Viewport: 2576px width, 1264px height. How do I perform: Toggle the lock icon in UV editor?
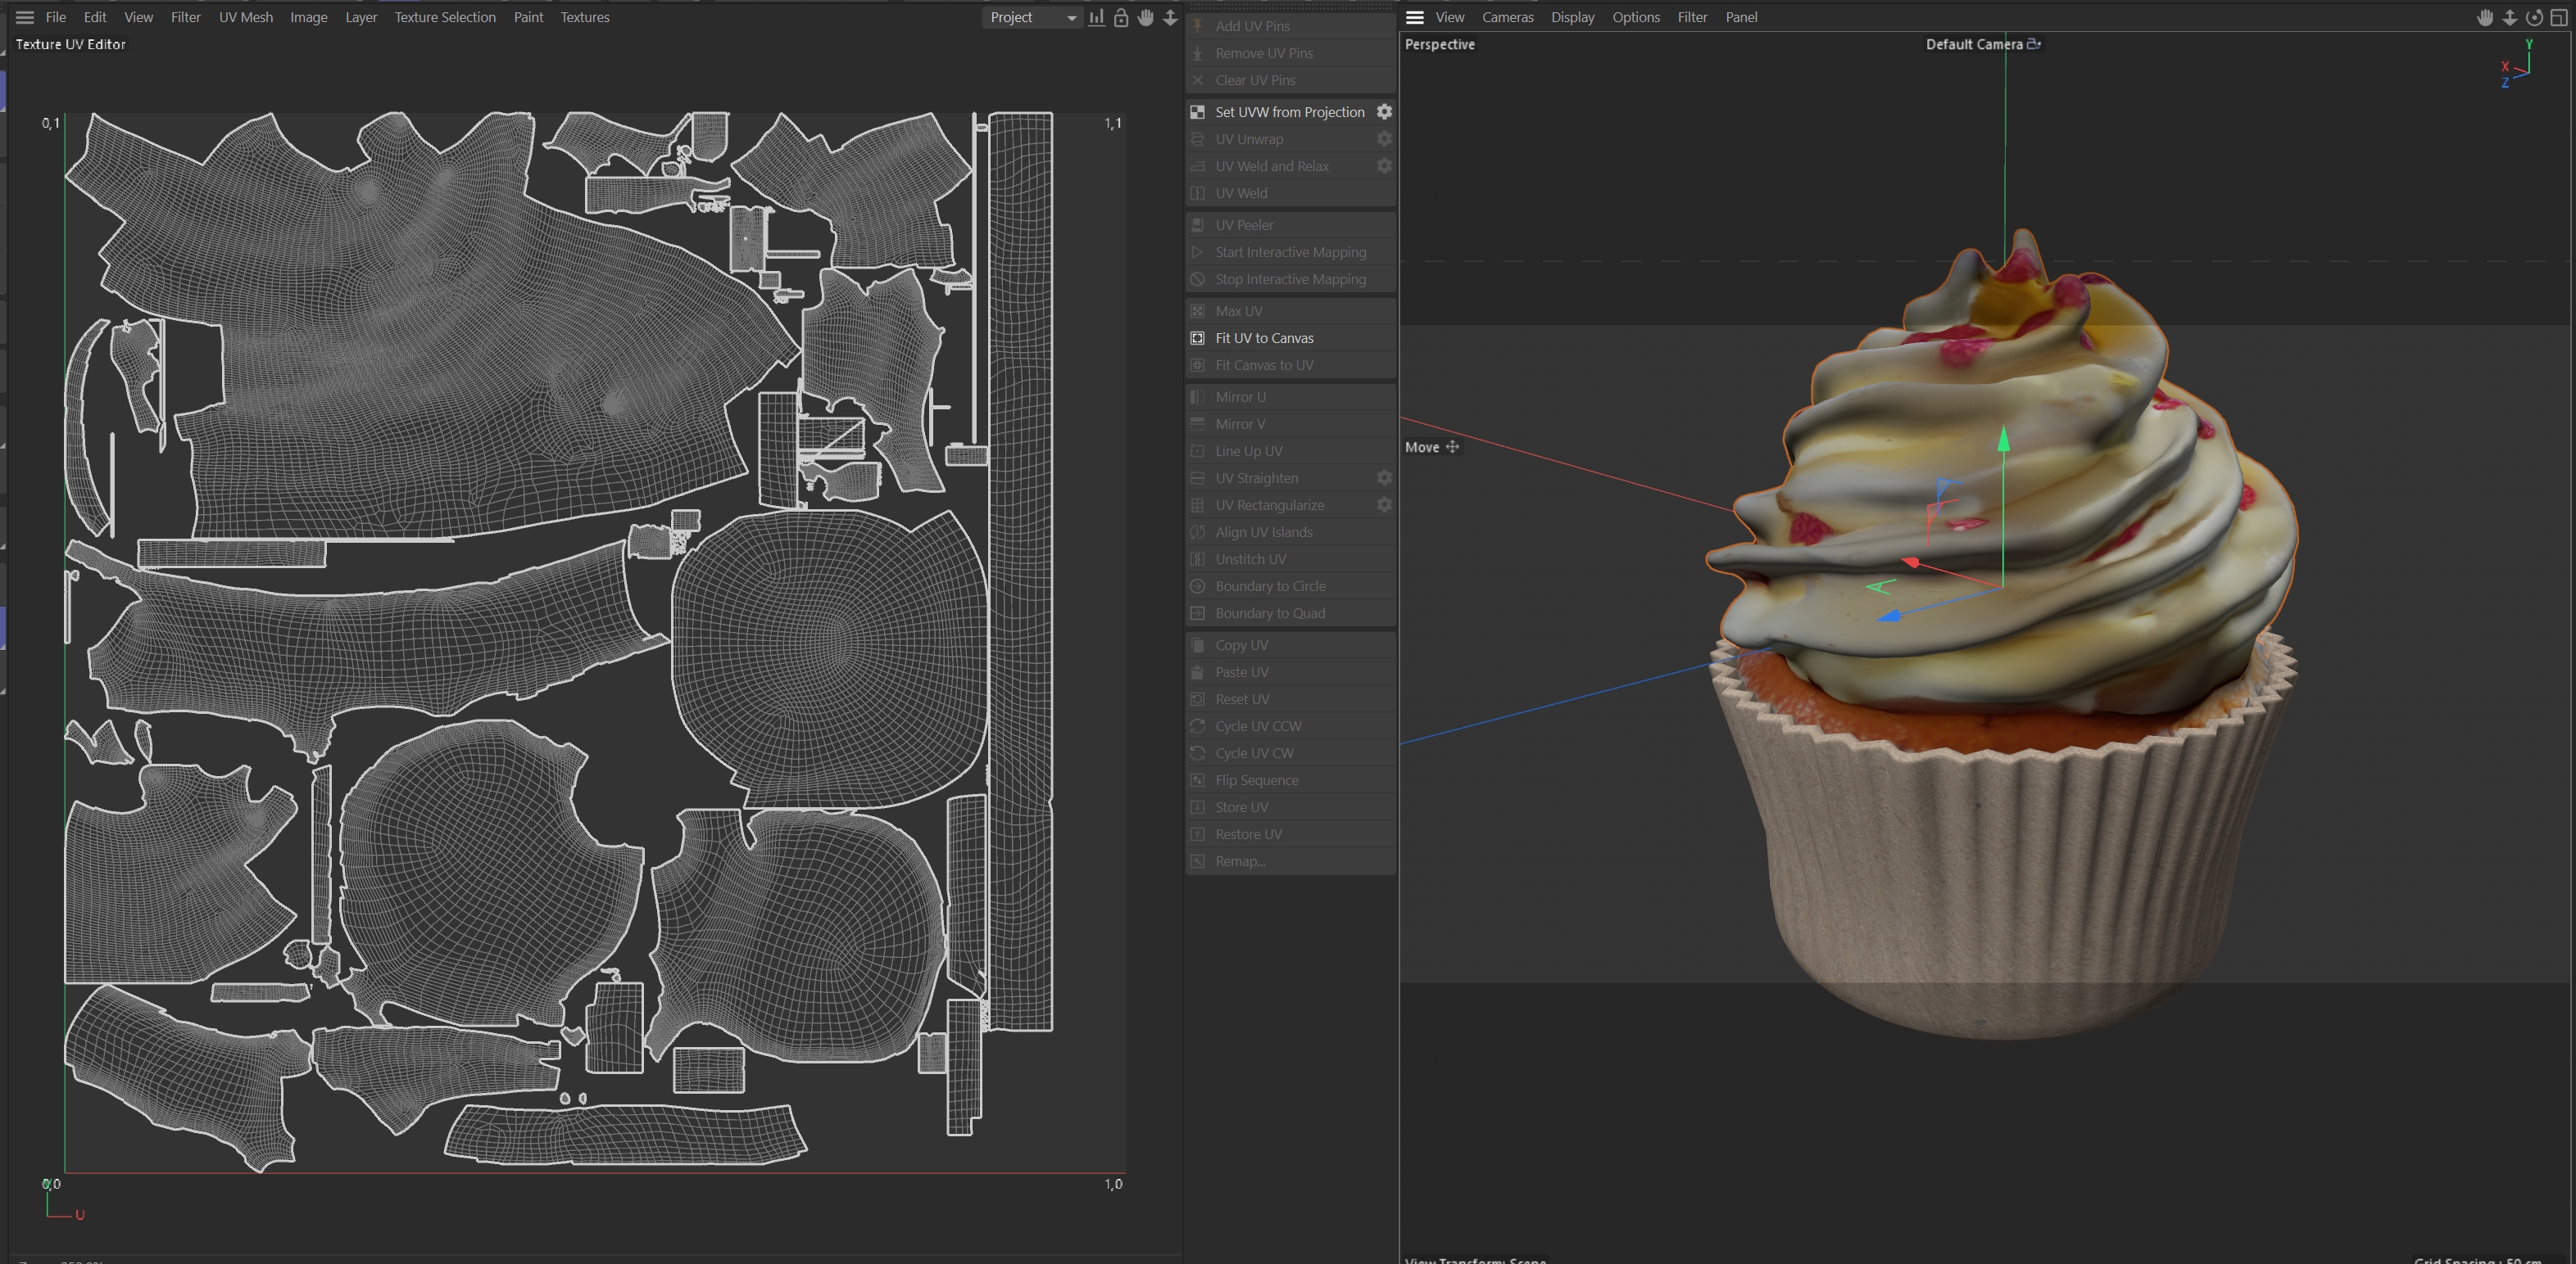pyautogui.click(x=1121, y=18)
